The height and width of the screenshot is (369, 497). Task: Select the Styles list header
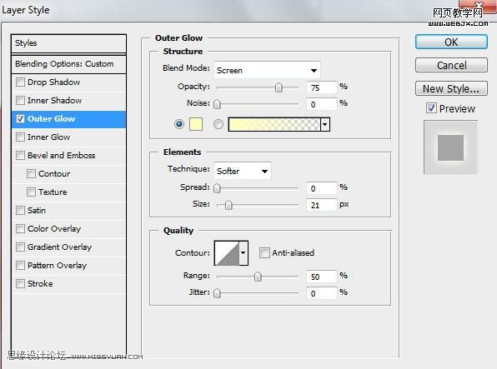click(x=68, y=43)
